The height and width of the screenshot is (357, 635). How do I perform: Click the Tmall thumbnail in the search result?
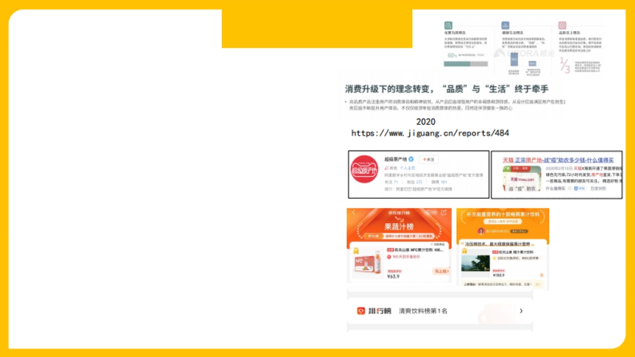coord(521,178)
